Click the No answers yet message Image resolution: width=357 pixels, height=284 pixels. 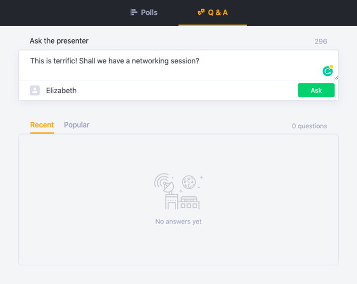click(178, 221)
